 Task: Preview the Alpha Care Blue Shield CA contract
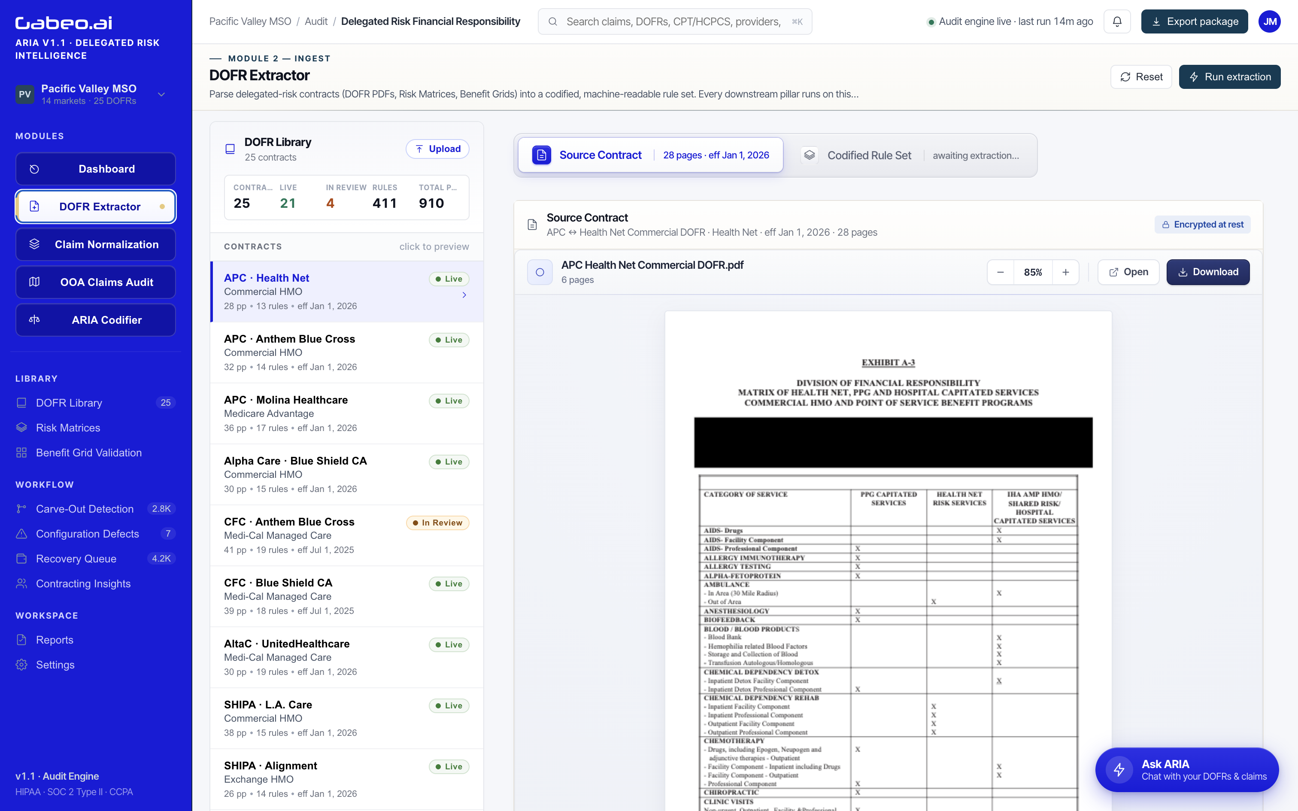pos(347,474)
